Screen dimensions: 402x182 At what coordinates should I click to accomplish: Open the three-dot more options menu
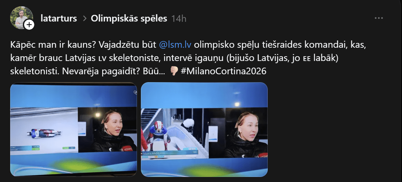click(x=379, y=18)
